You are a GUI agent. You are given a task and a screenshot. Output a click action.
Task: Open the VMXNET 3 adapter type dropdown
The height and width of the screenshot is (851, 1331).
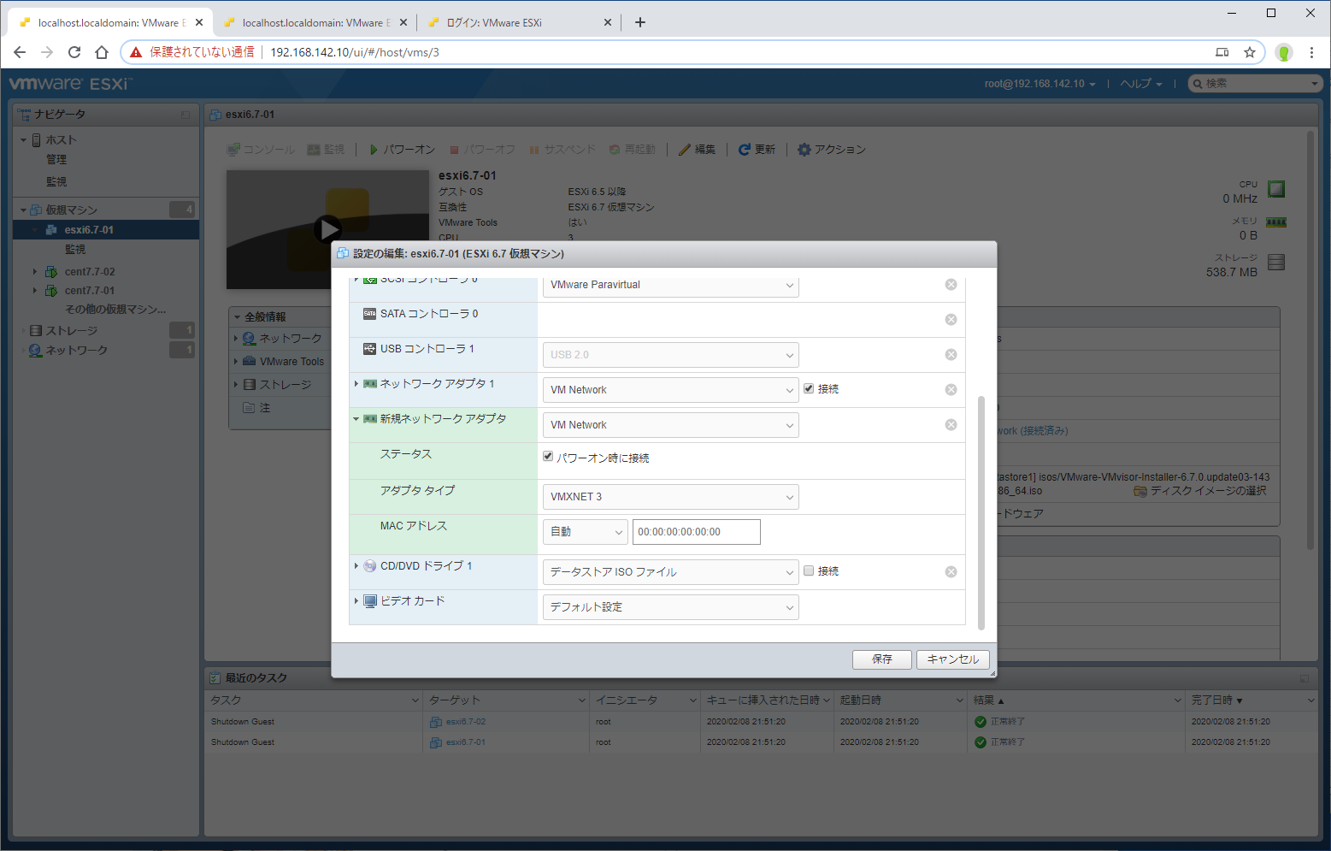click(671, 497)
